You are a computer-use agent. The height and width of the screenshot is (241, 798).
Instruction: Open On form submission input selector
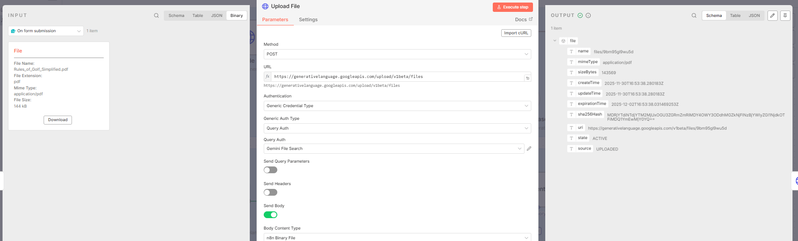pos(46,31)
